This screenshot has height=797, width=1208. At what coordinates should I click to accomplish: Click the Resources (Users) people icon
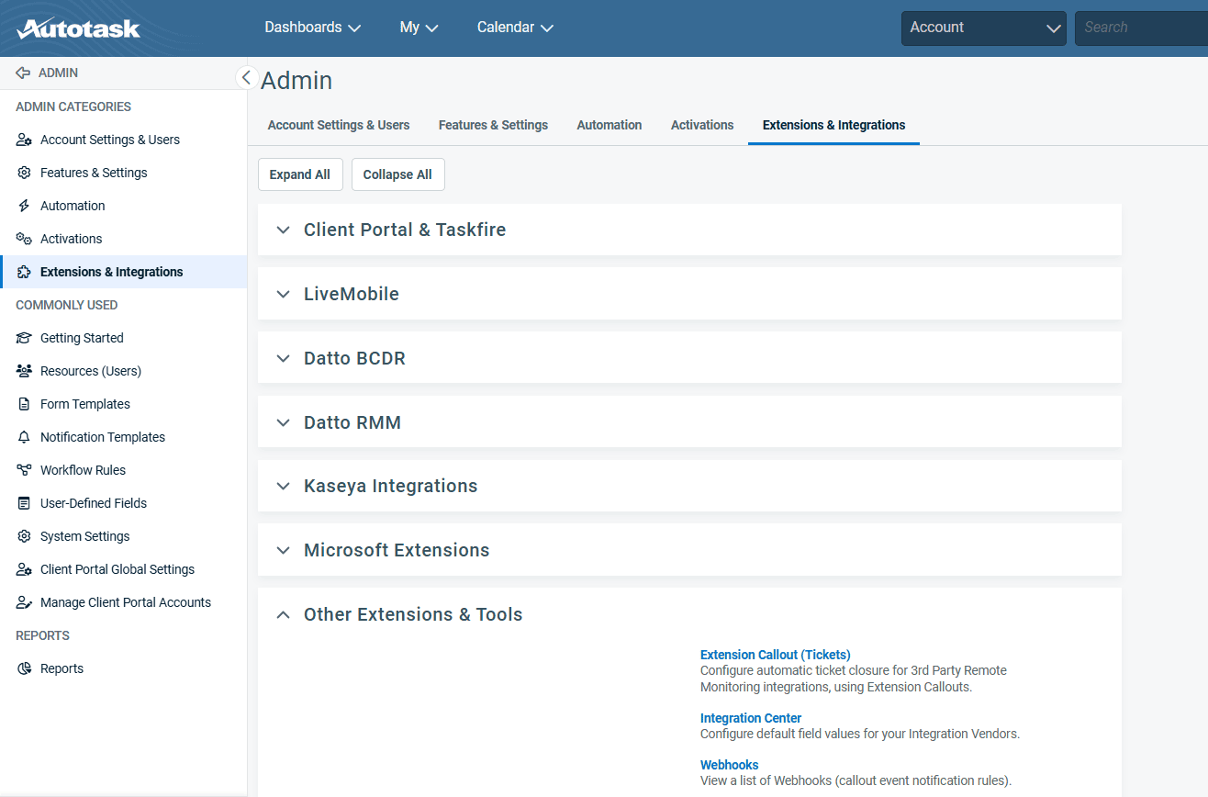pyautogui.click(x=24, y=371)
